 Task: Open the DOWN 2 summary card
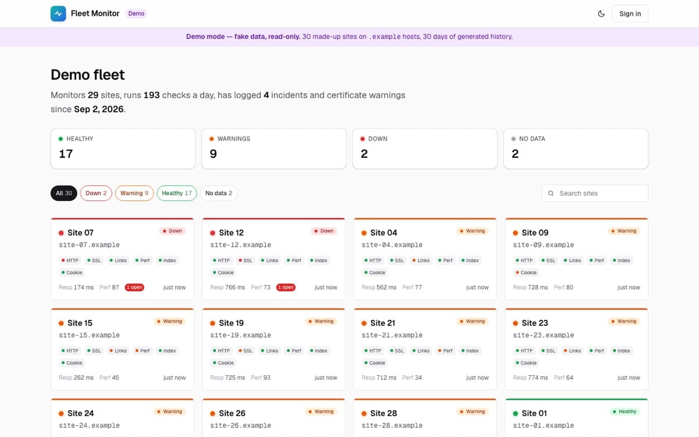tap(425, 149)
